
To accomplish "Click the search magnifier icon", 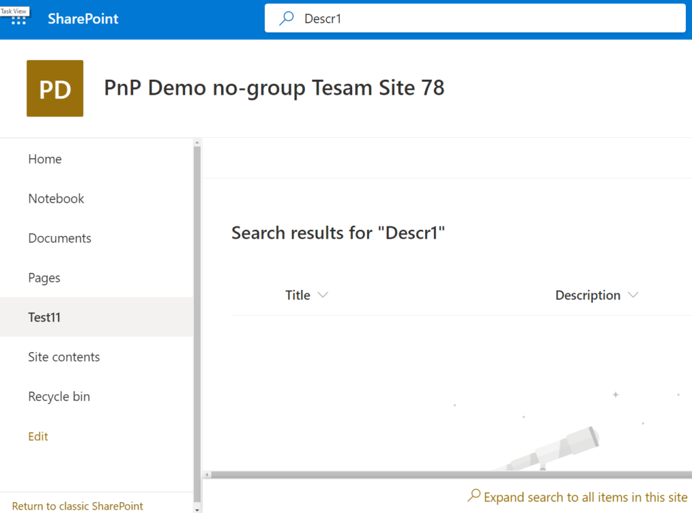I will point(287,18).
